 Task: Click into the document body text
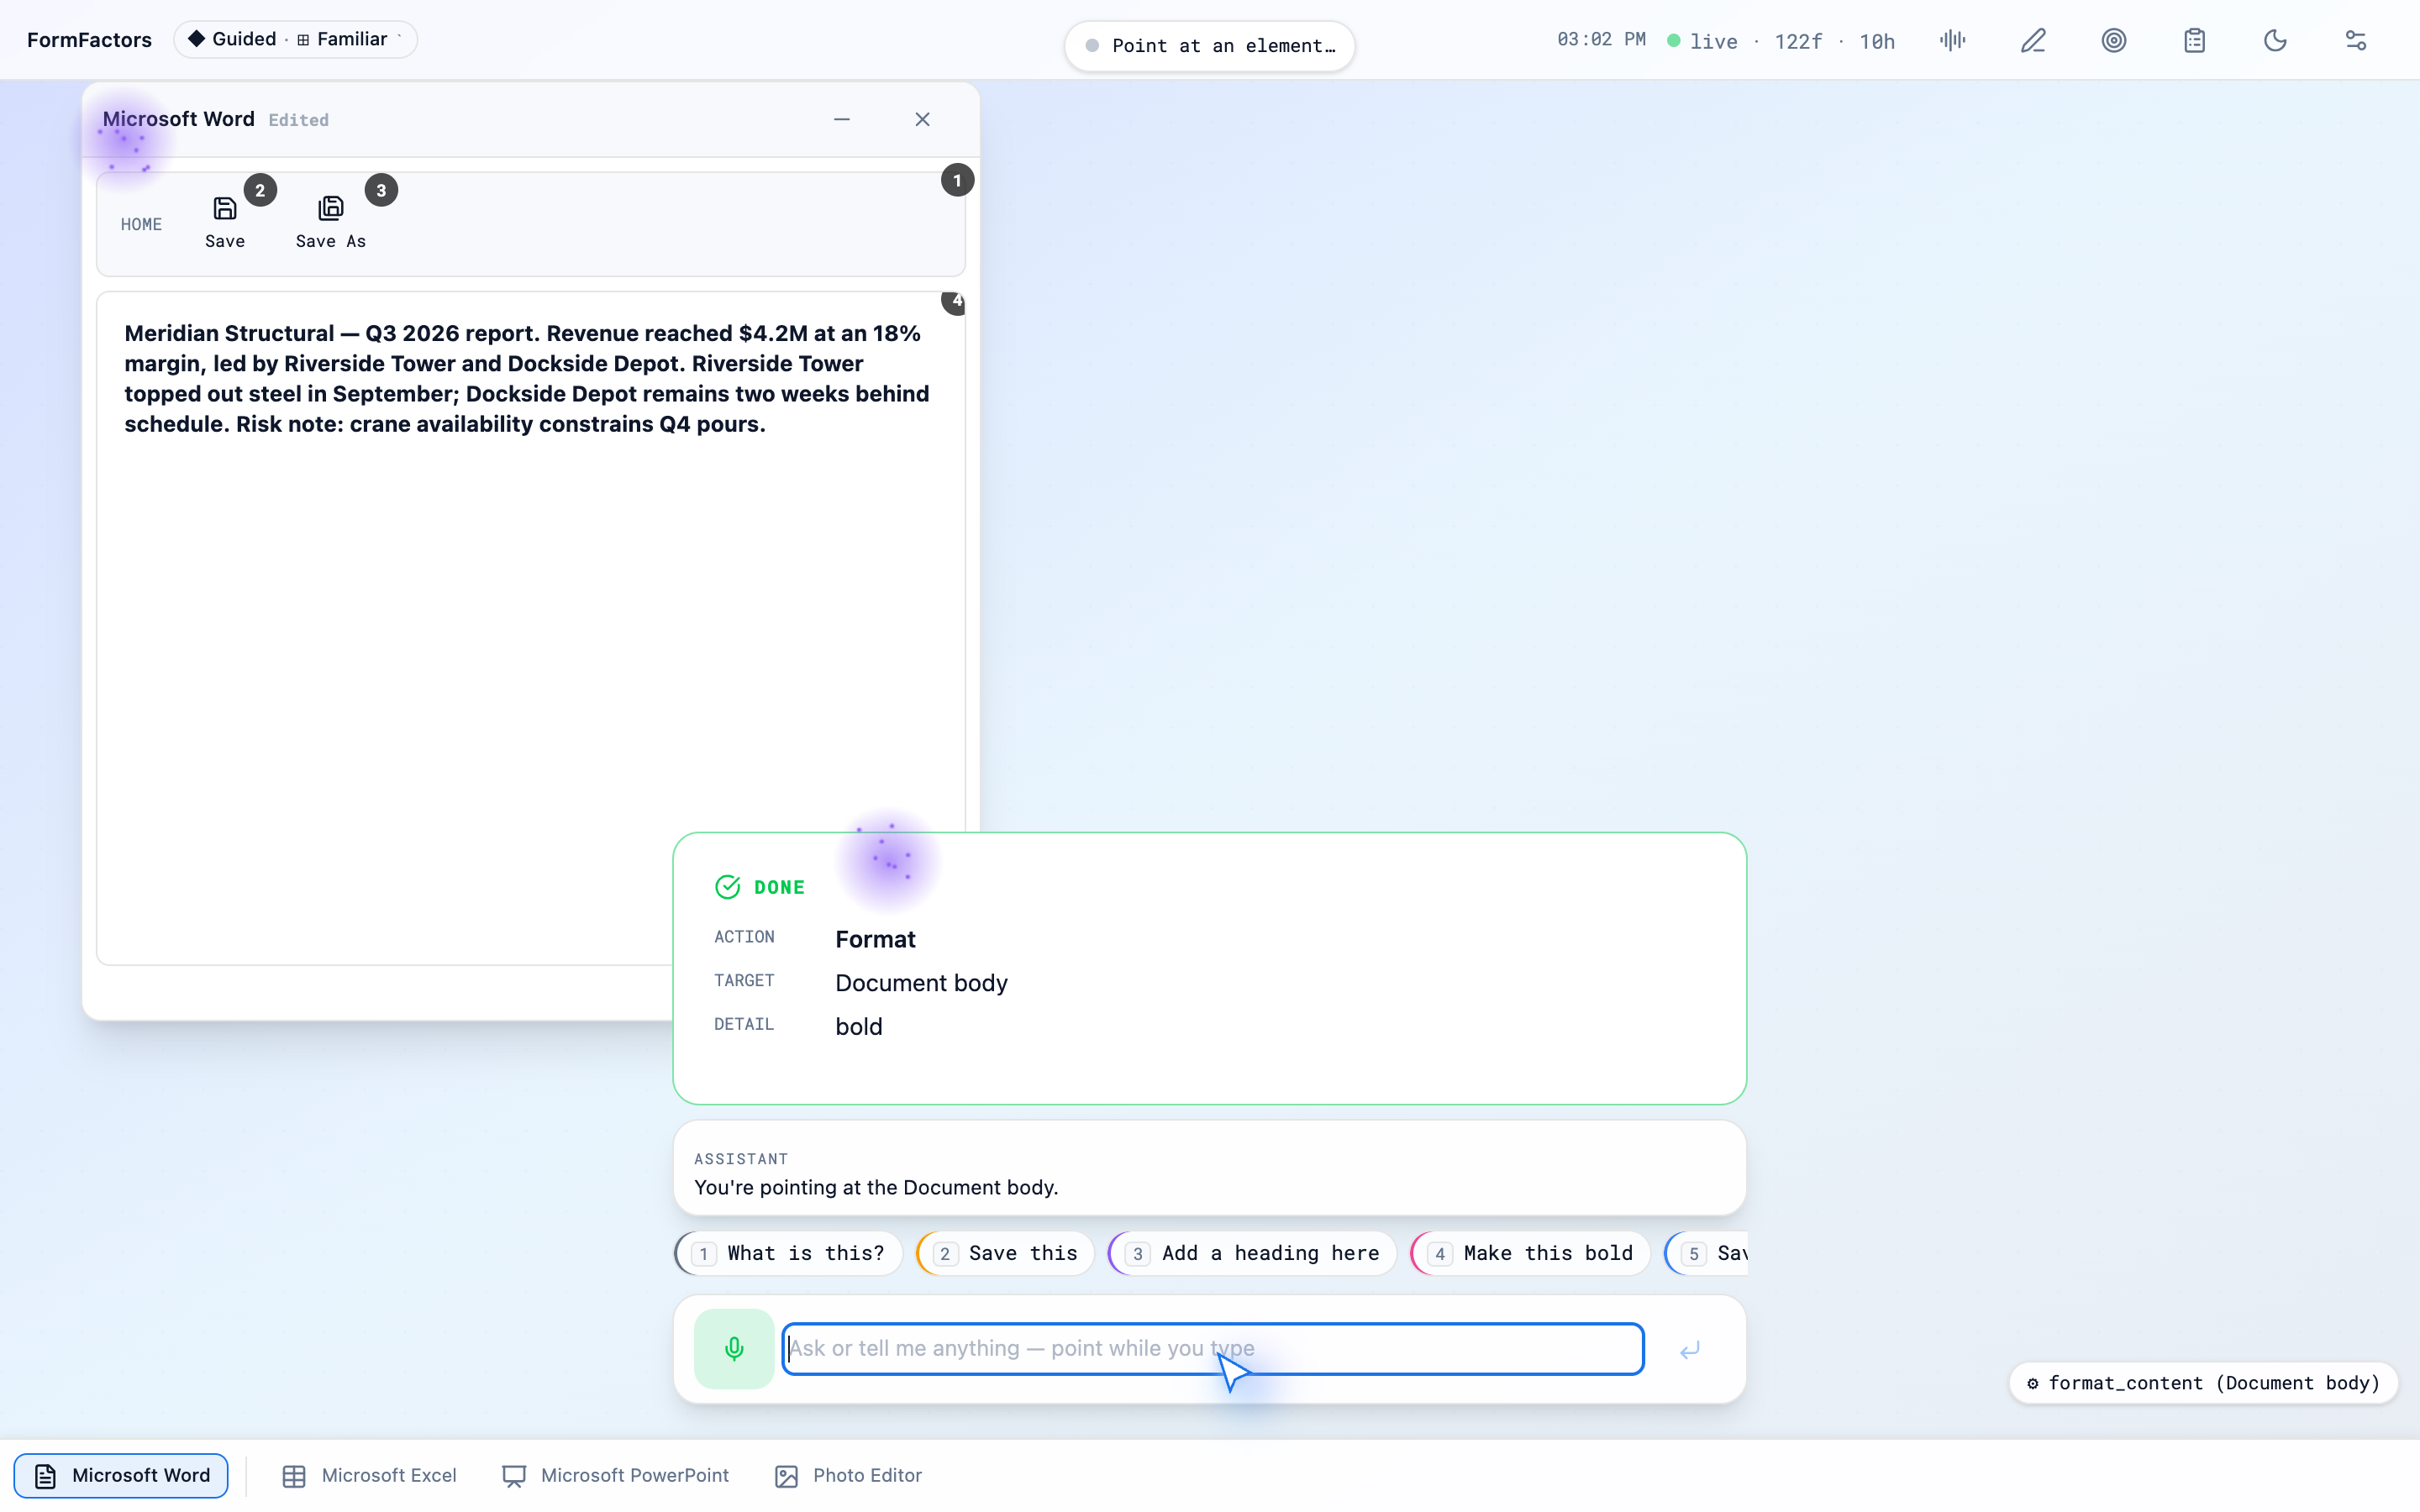click(x=527, y=379)
